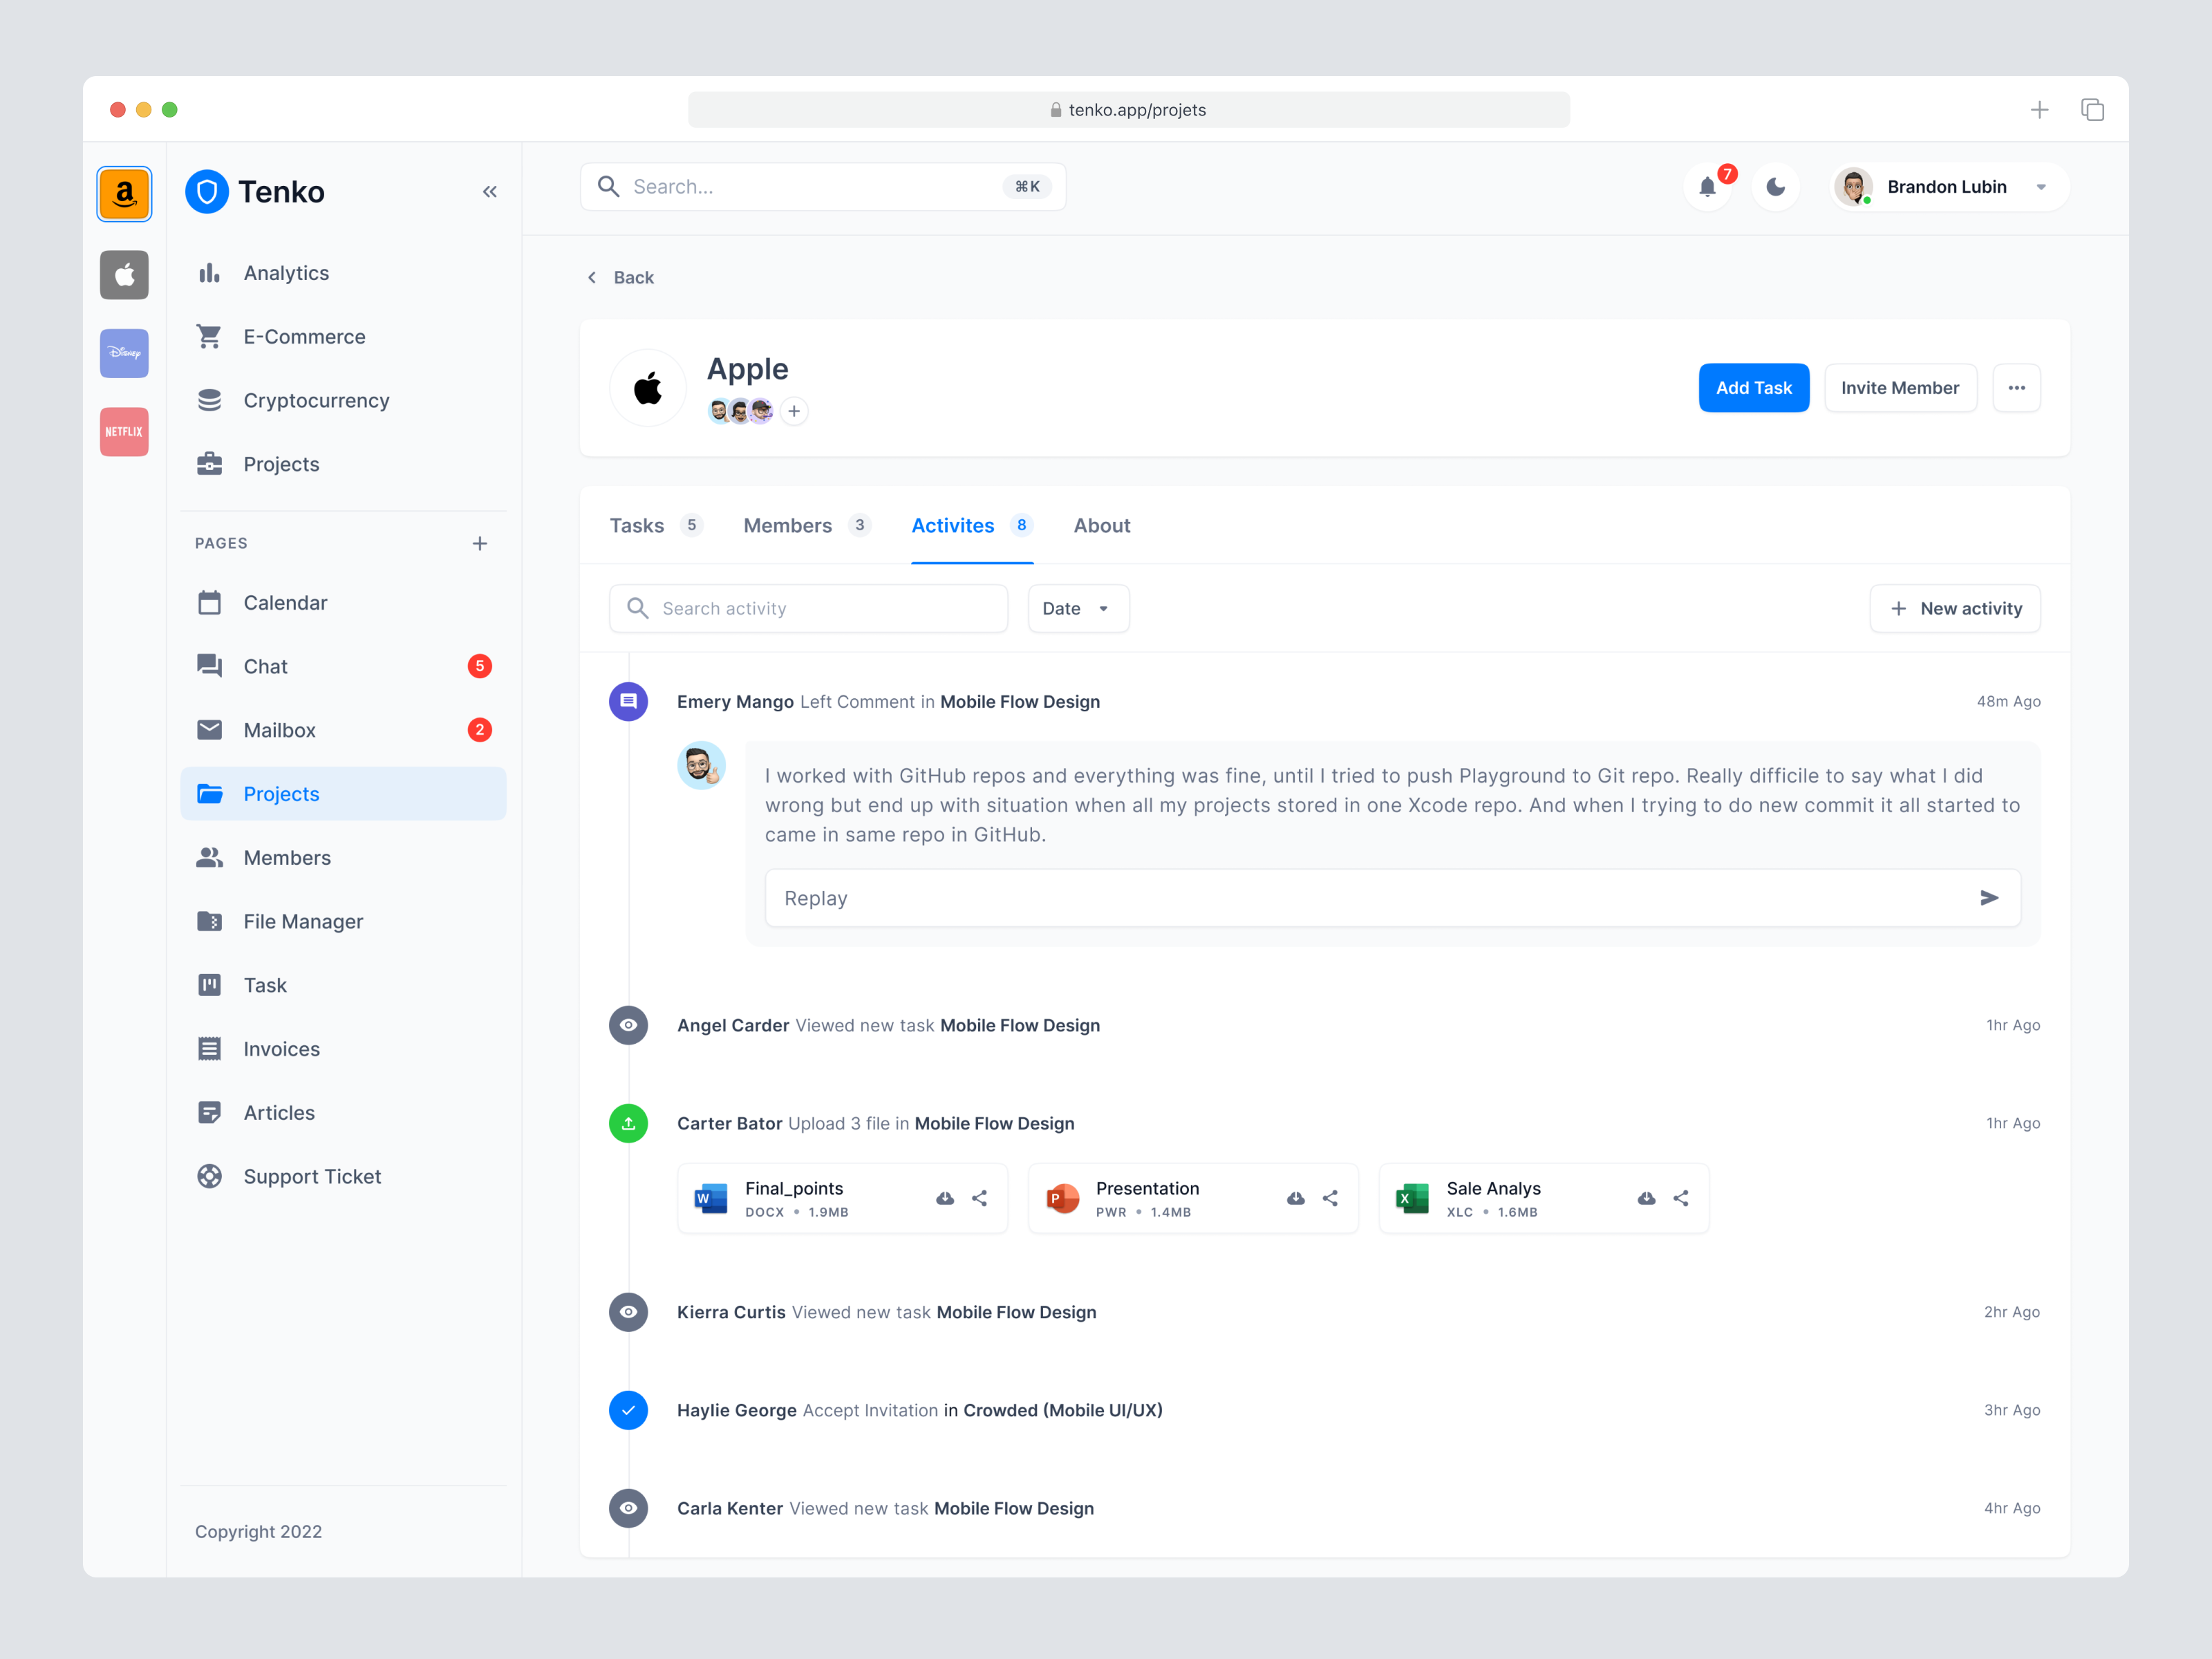
Task: Open the Tasks tab
Action: coord(637,525)
